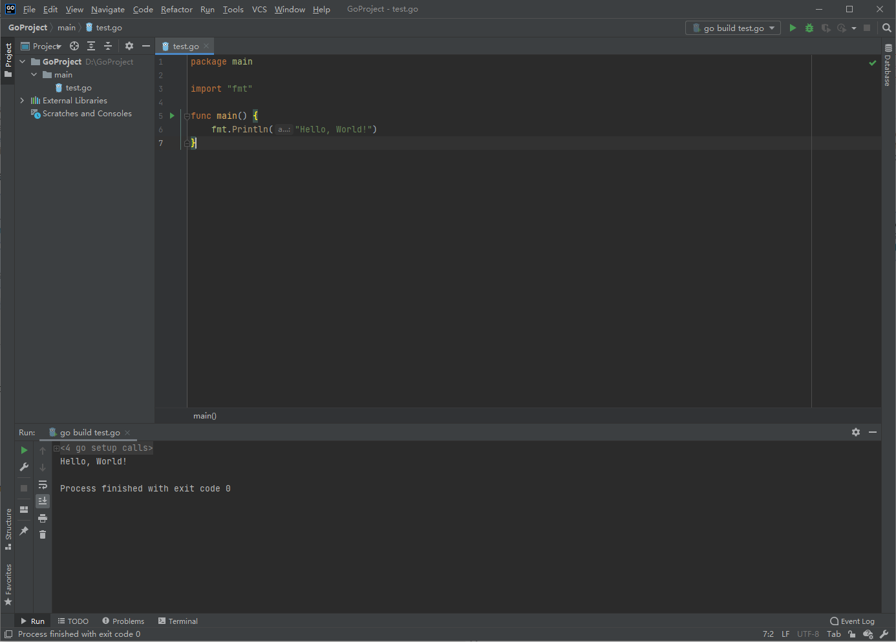
Task: Start debugging with the bug icon
Action: click(x=809, y=28)
